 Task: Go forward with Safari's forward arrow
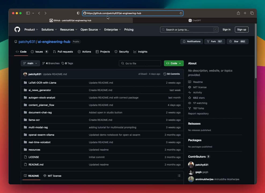(45, 13)
